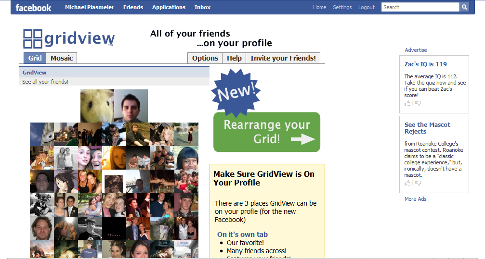Switch to the Mosaic tab
Image resolution: width=485 pixels, height=259 pixels.
click(62, 58)
